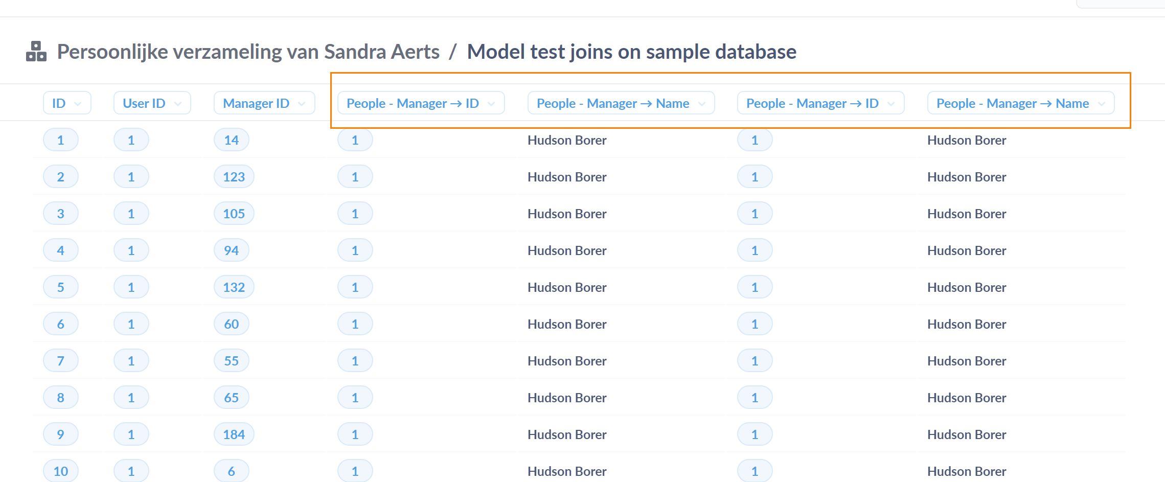Click Manager ID pill 105

[234, 214]
